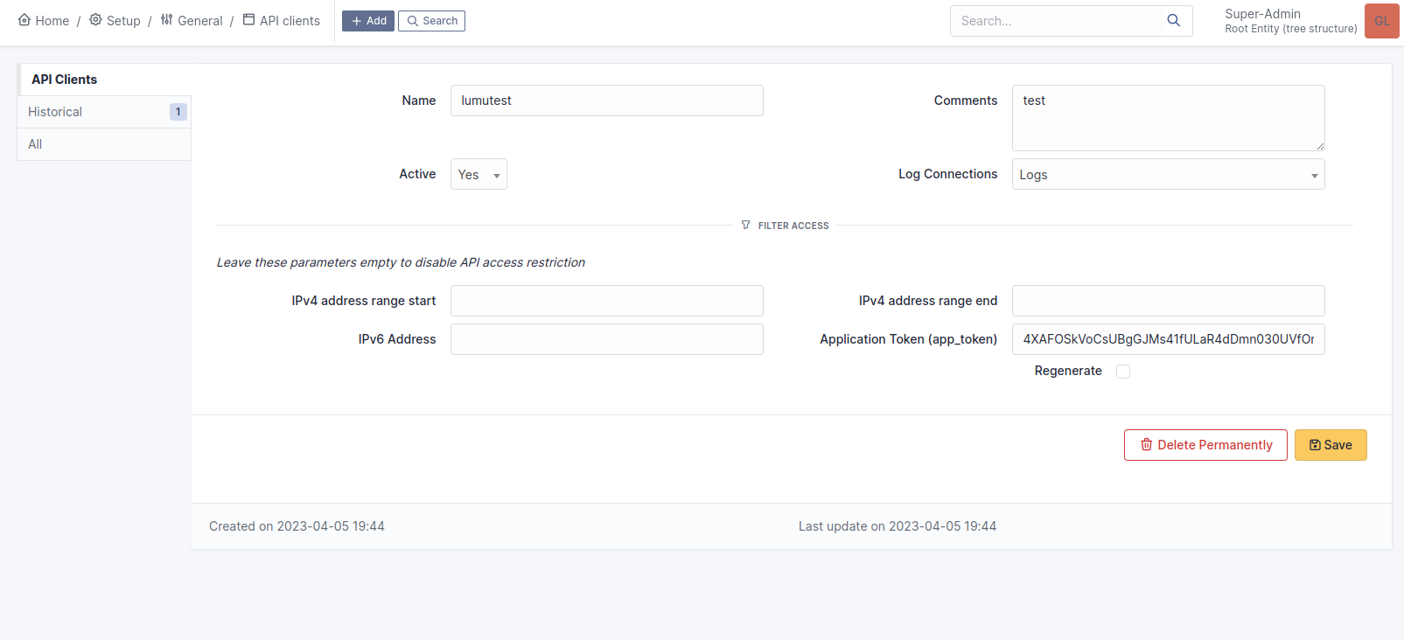Click the API clients window icon

point(248,20)
